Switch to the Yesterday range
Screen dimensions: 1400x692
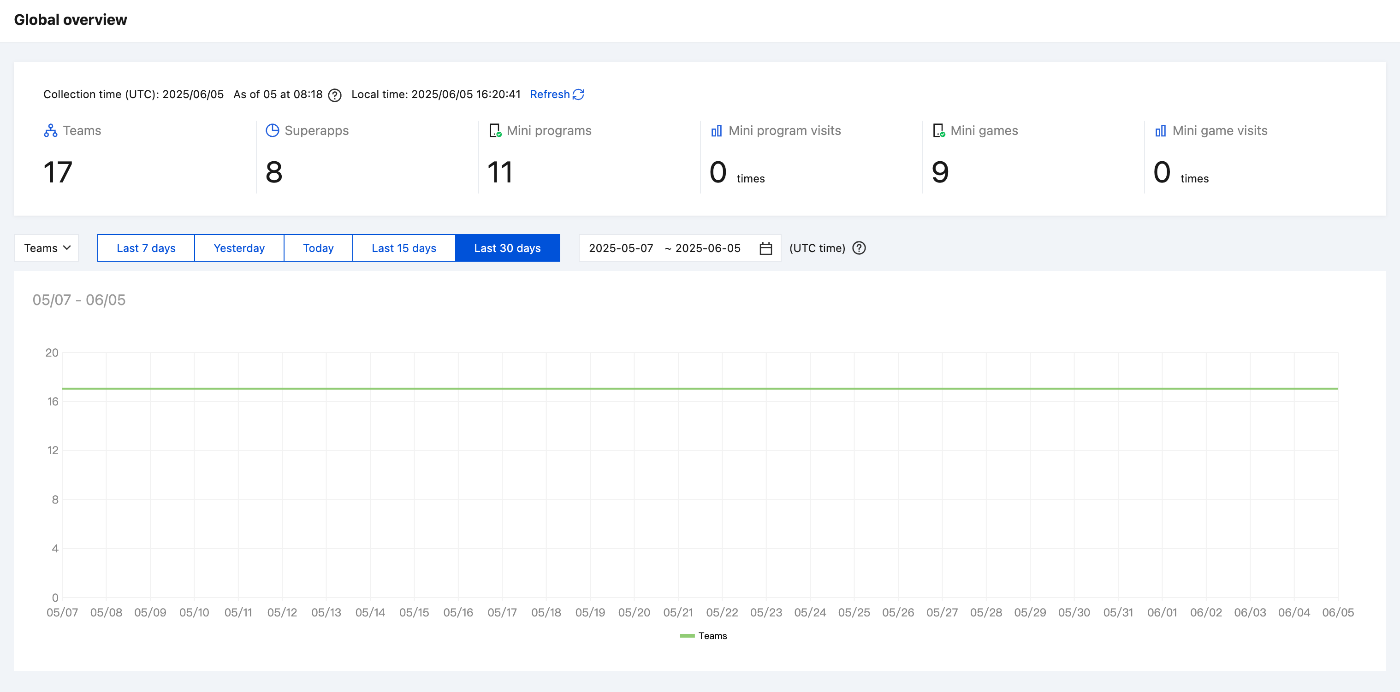pos(239,248)
